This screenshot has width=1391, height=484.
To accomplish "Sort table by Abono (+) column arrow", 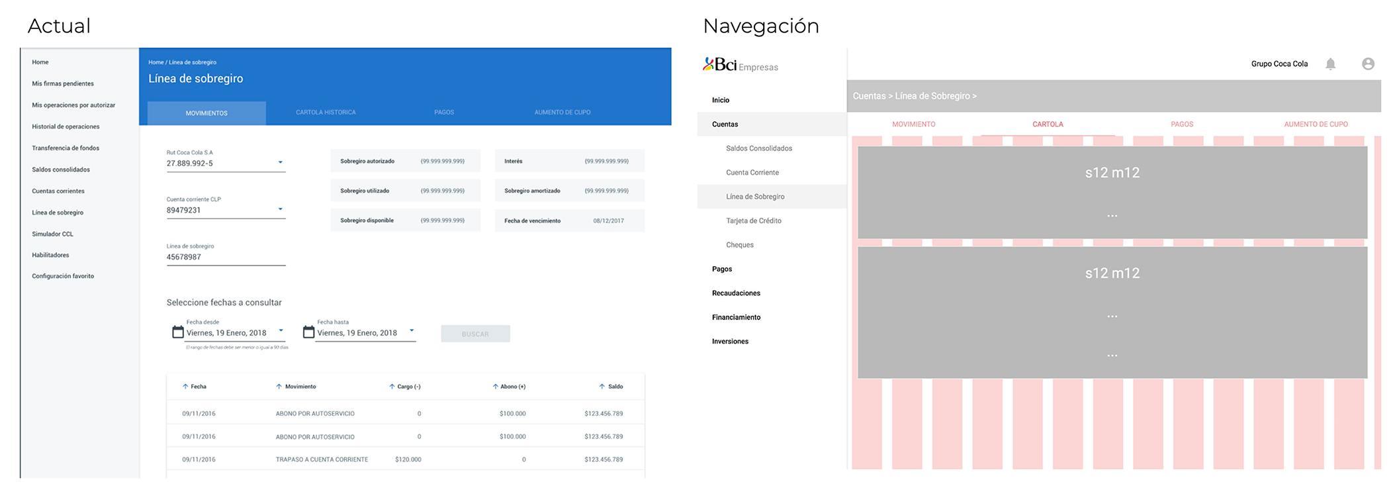I will (x=495, y=387).
